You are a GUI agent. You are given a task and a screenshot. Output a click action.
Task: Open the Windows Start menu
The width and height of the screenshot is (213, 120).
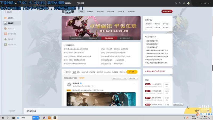[x=3, y=118]
